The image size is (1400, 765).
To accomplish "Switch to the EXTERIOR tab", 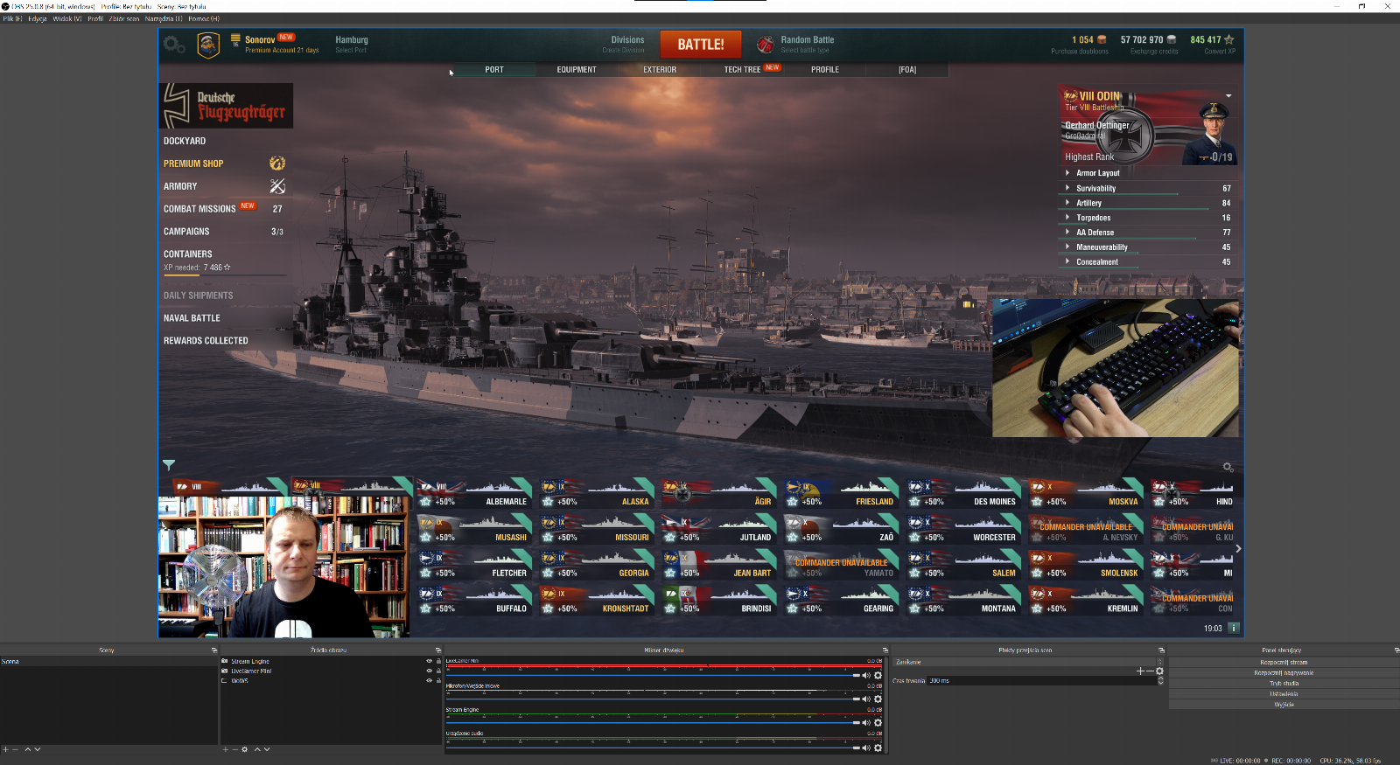I will (x=660, y=69).
